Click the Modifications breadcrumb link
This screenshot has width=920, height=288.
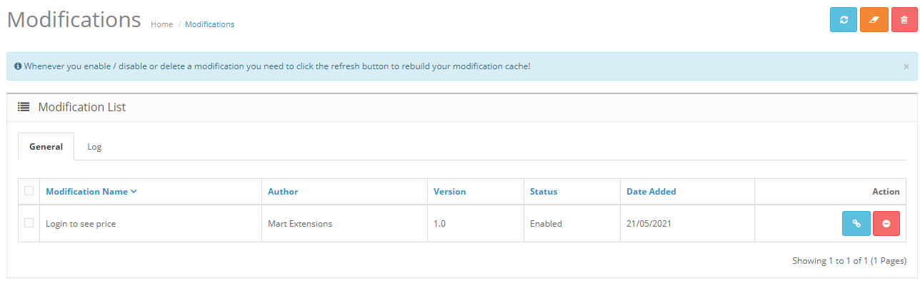[x=209, y=24]
